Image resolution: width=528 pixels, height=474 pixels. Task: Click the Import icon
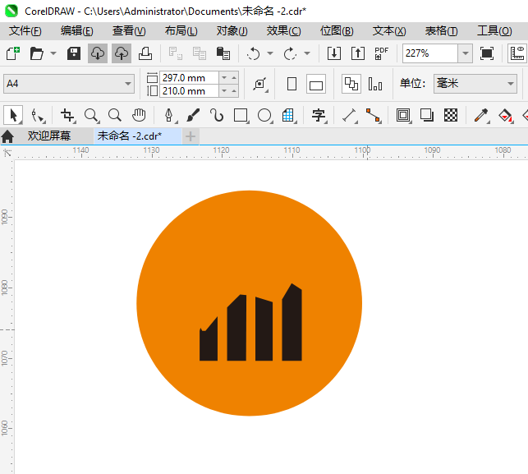tap(334, 53)
